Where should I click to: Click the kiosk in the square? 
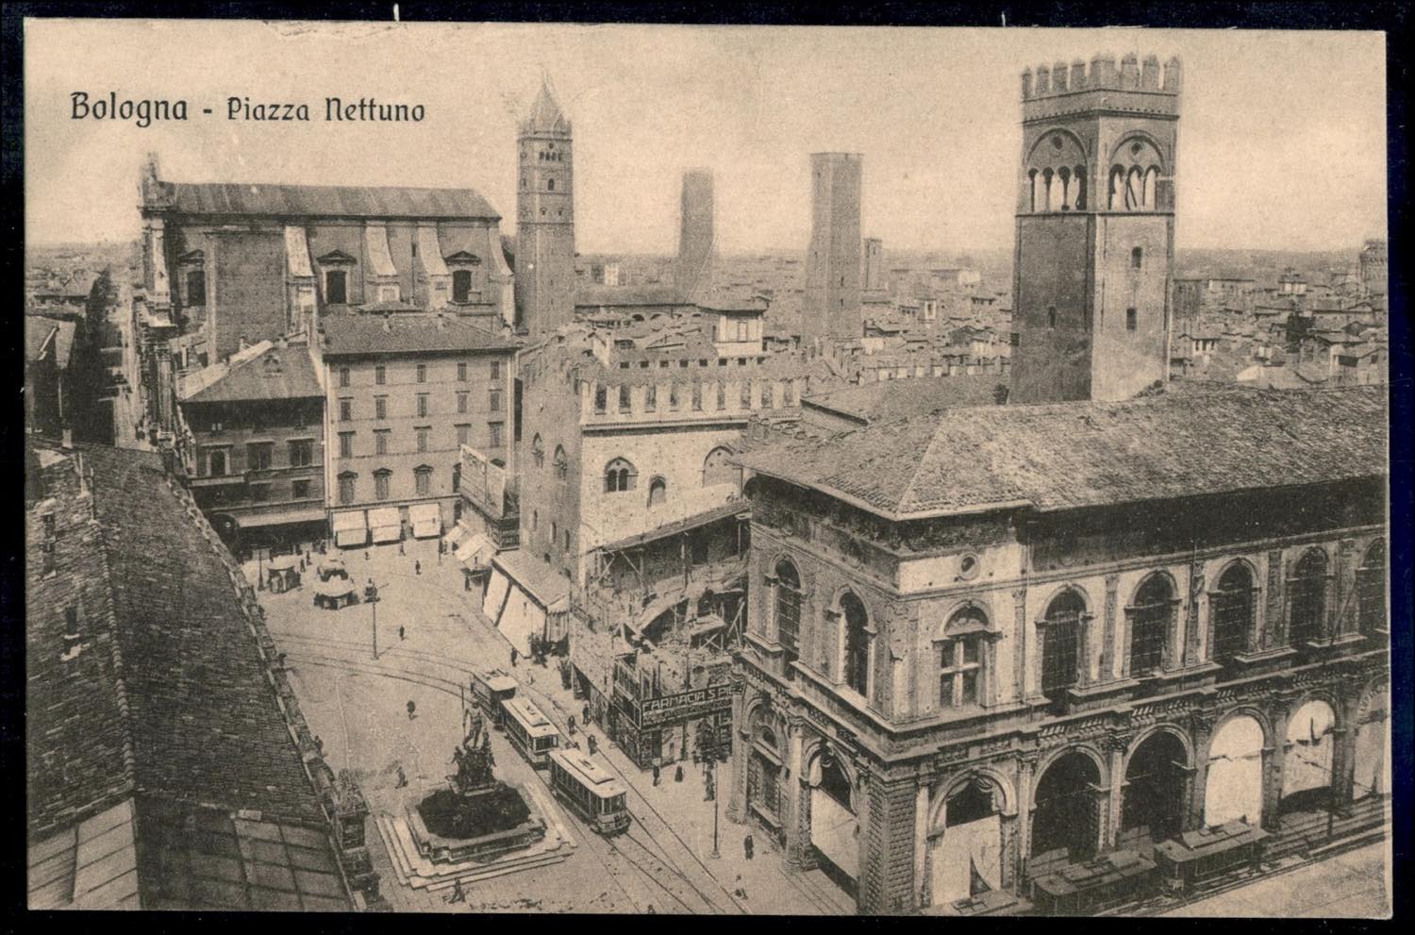point(337,587)
